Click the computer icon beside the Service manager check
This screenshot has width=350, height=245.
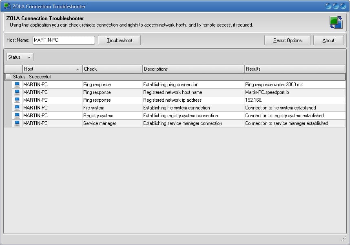(x=17, y=123)
